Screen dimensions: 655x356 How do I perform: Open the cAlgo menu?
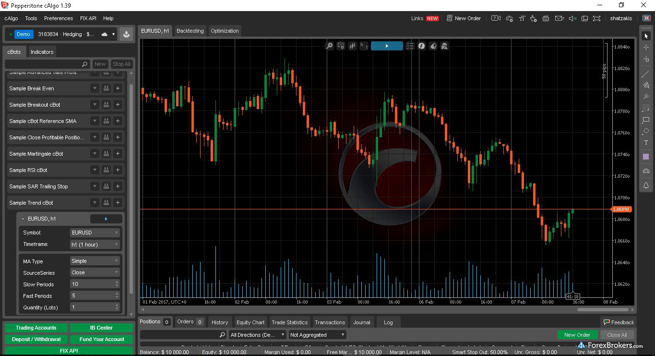tap(12, 18)
